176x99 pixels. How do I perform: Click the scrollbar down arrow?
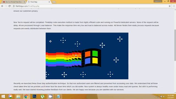pyautogui.click(x=175, y=93)
